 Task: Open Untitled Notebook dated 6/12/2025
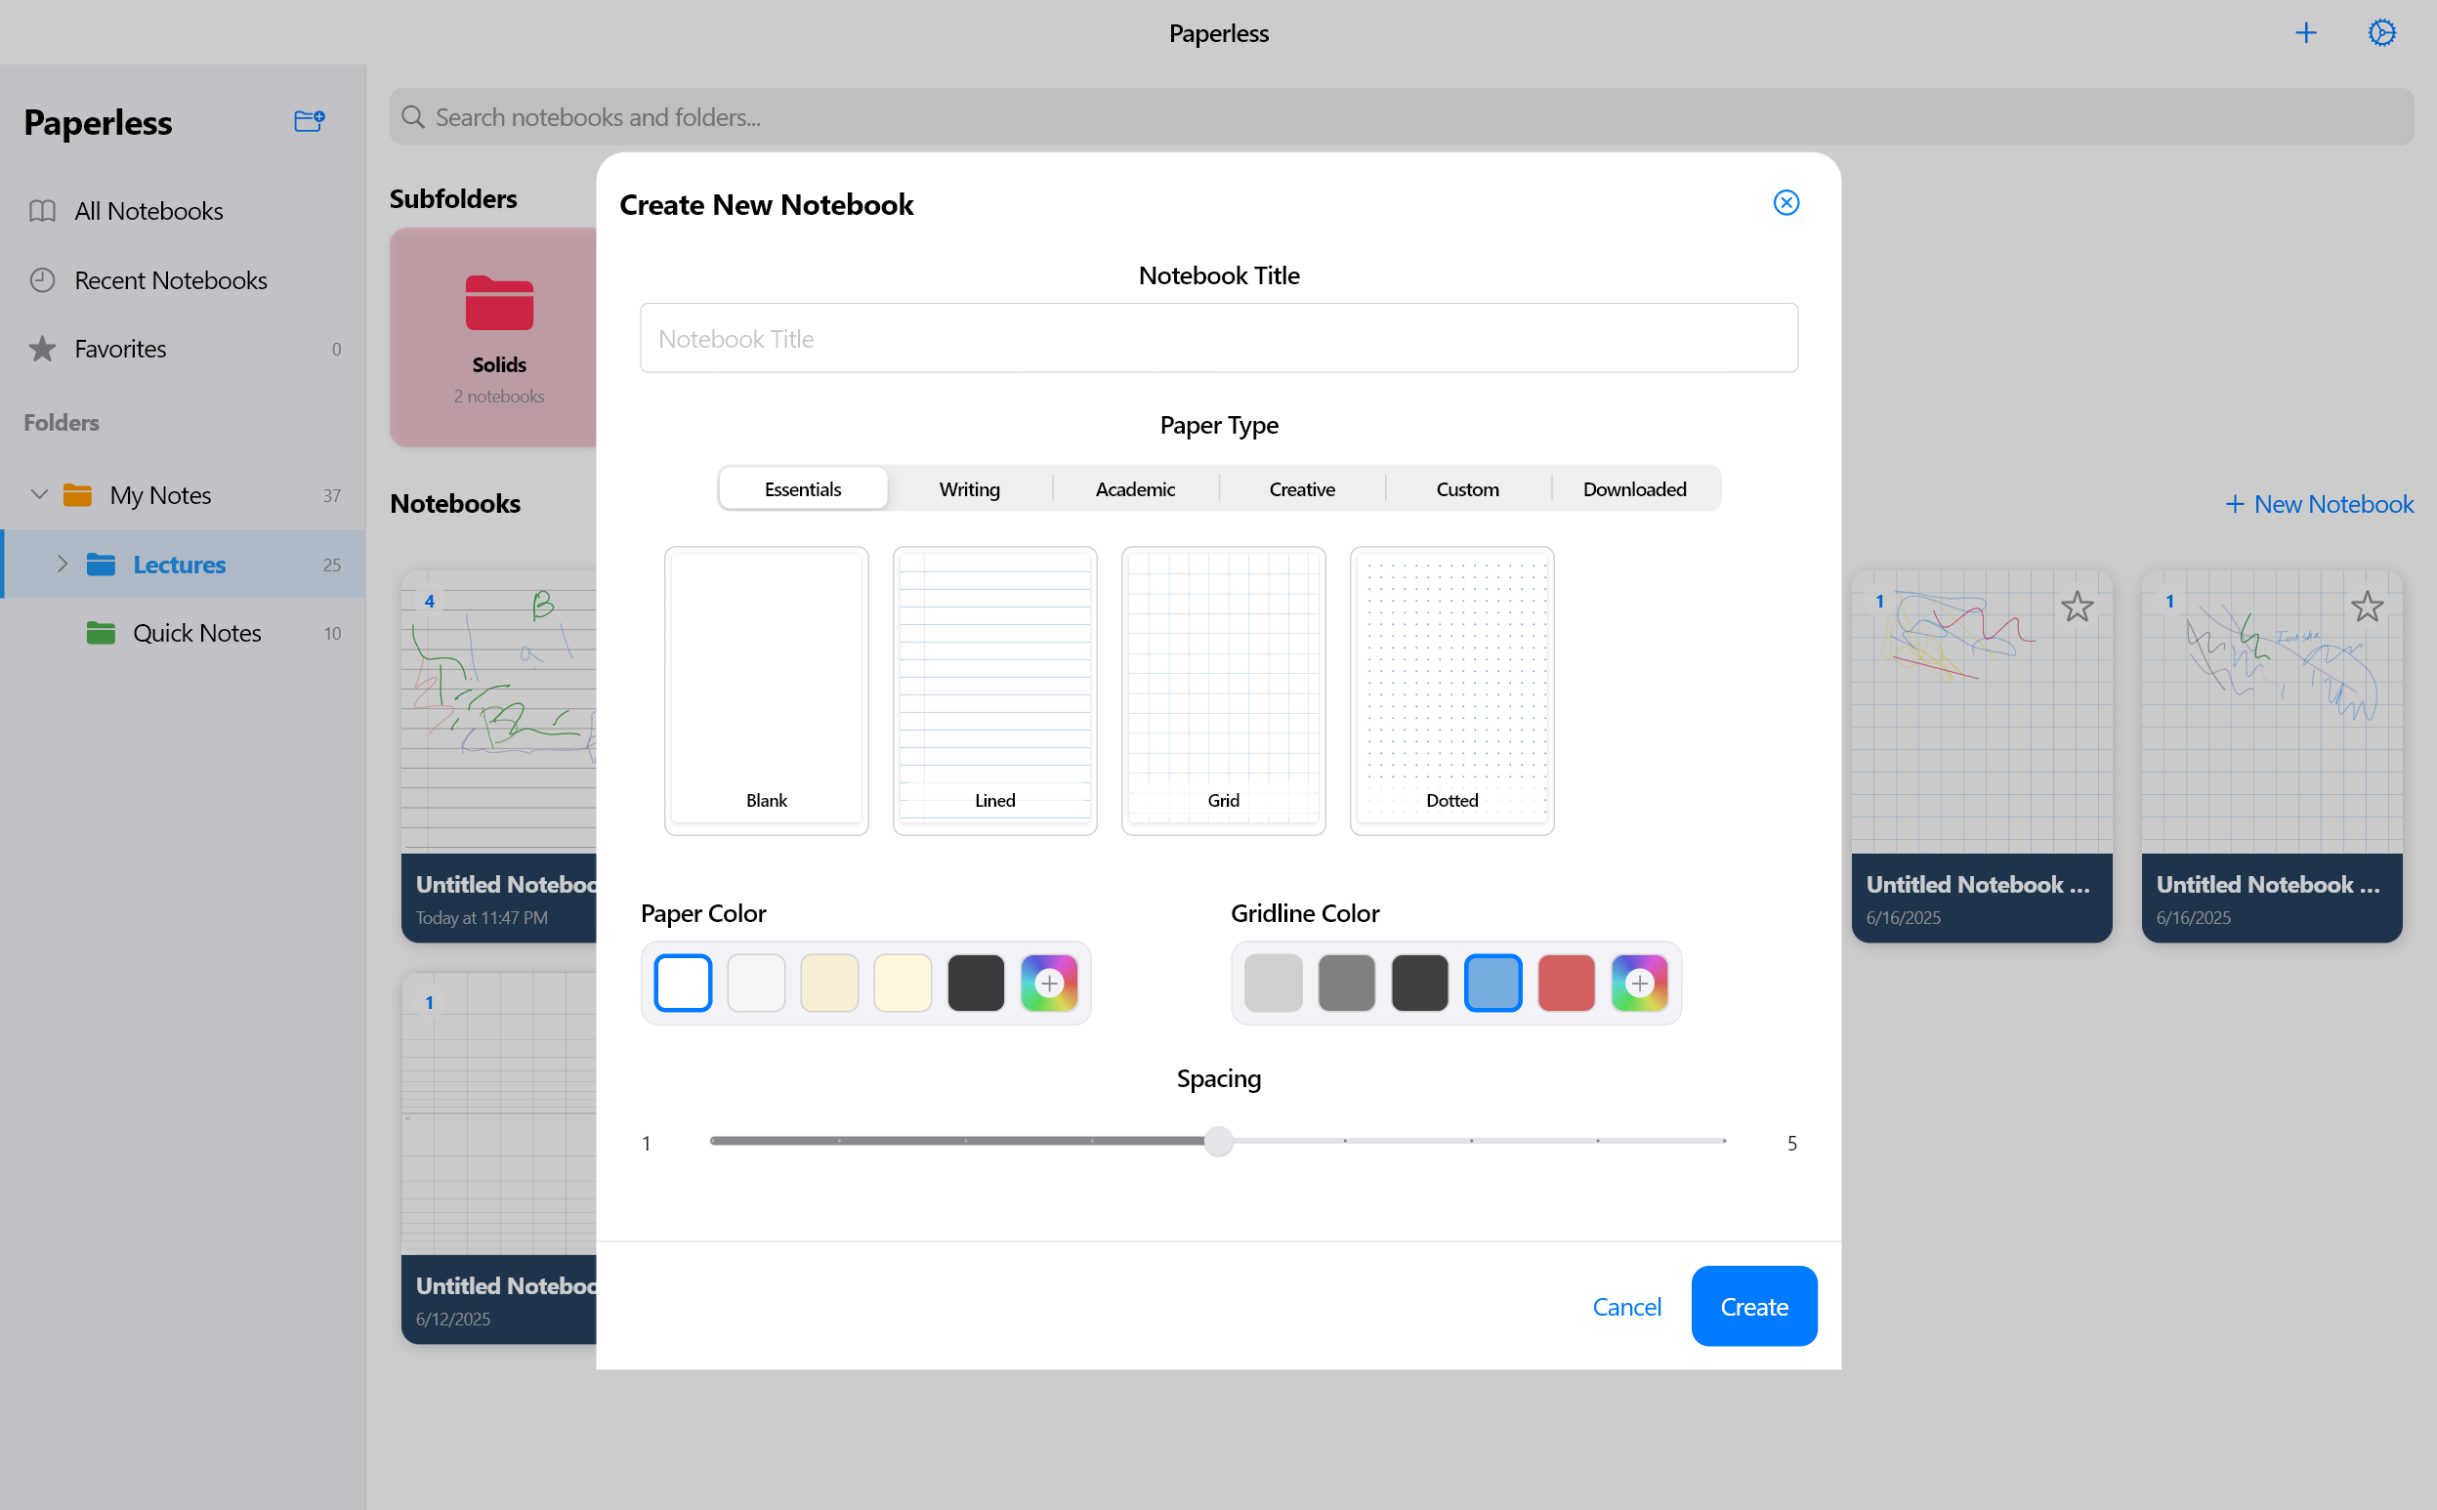[x=498, y=1158]
